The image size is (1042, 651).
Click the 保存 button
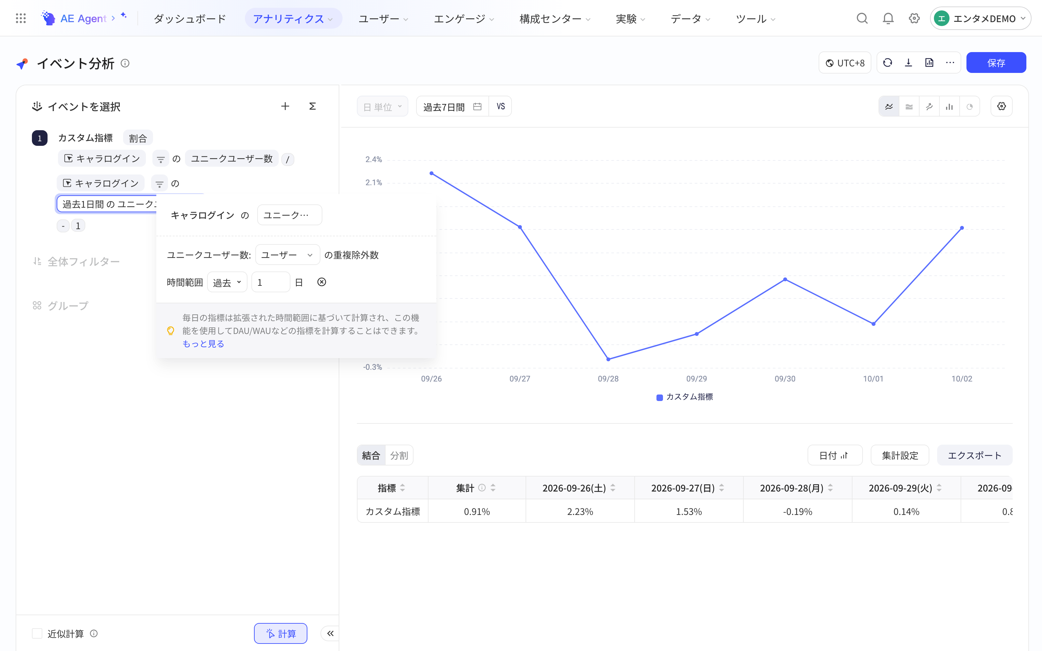tap(996, 63)
